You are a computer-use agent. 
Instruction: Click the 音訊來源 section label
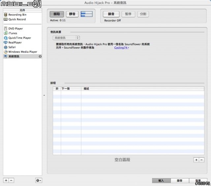[56, 32]
